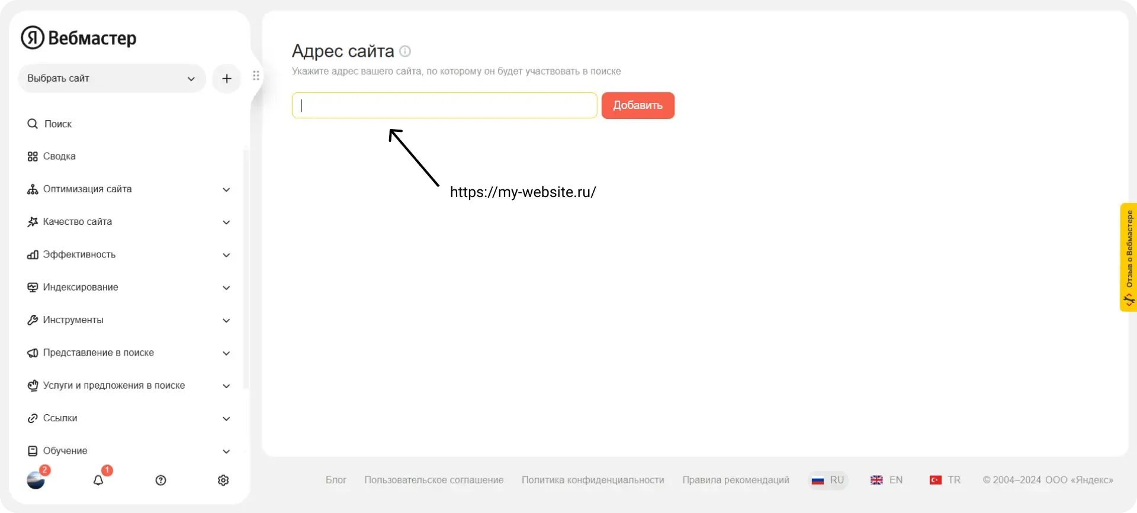
Task: Open notifications bell
Action: pyautogui.click(x=98, y=480)
